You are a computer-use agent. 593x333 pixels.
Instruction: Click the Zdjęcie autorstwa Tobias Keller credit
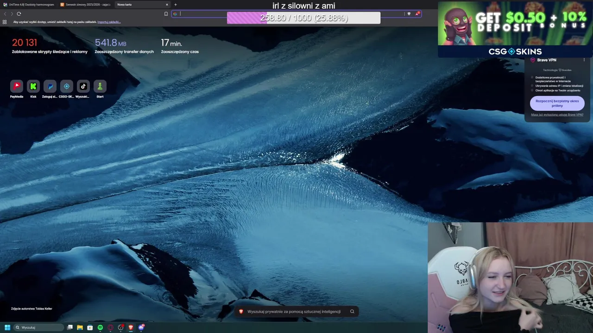32,308
